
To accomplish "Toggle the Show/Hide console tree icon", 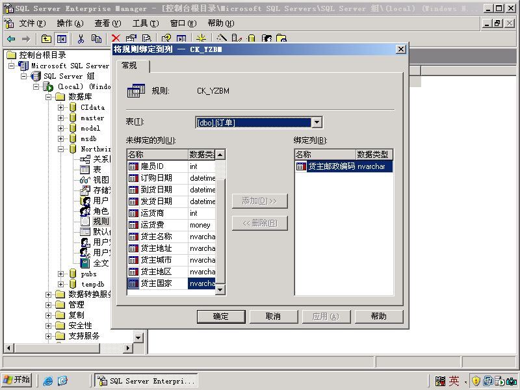I will [61, 39].
